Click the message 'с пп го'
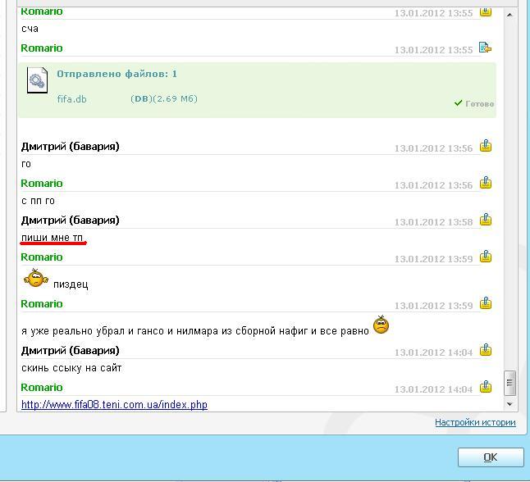Image resolution: width=530 pixels, height=482 pixels. click(38, 201)
